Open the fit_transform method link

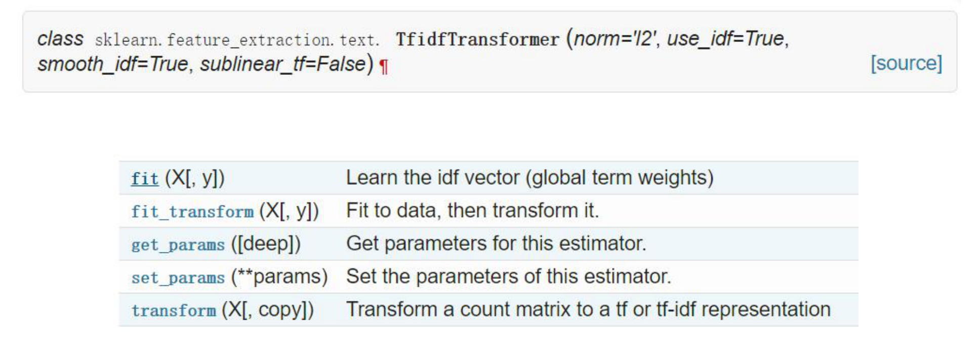tap(192, 211)
